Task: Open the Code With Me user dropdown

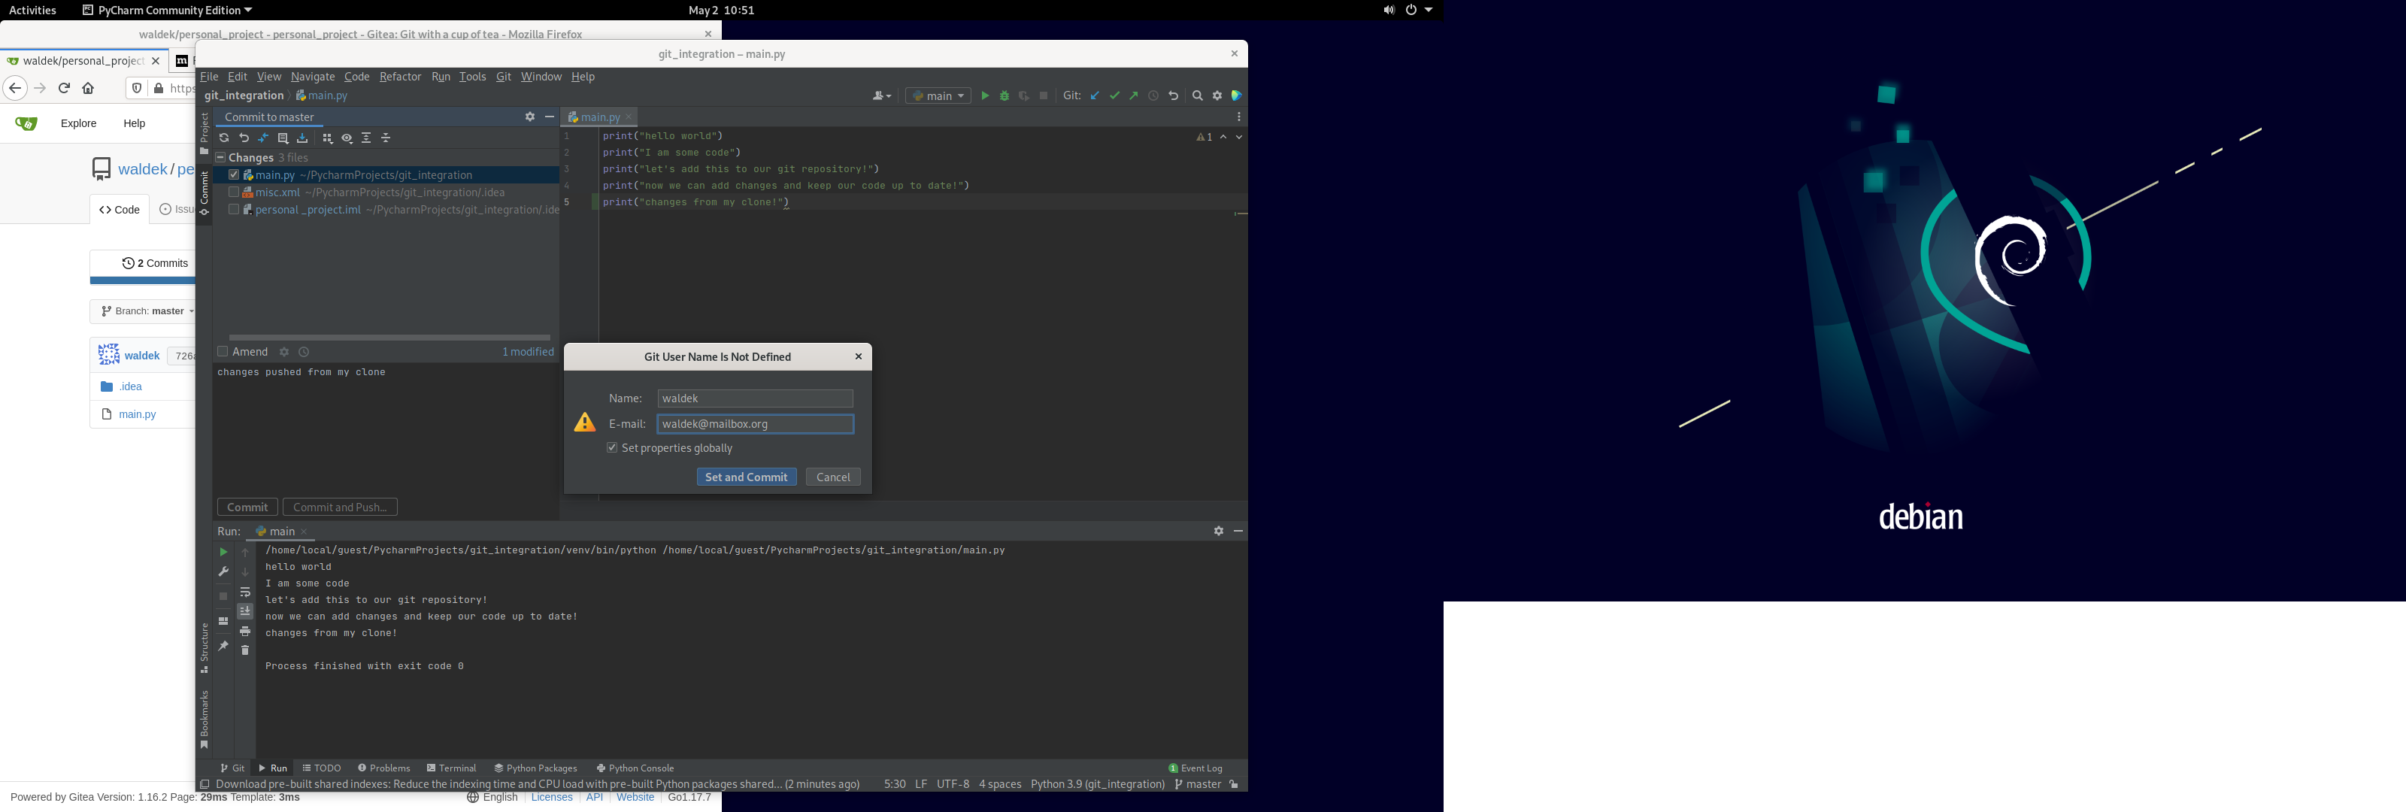Action: (x=882, y=96)
